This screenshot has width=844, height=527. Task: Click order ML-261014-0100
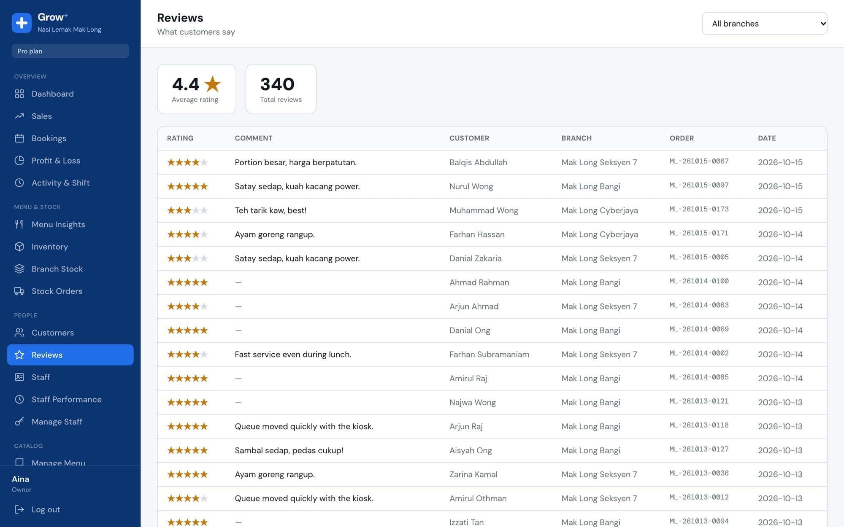(699, 281)
